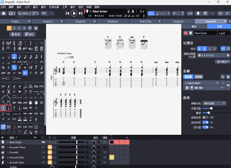Click the add-track plus icon
231x168 pixels.
click(x=3, y=137)
